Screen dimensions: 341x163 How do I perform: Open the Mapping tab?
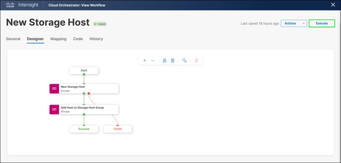click(x=59, y=39)
